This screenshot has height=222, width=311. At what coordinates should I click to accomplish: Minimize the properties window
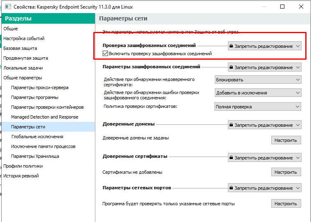tap(264, 7)
